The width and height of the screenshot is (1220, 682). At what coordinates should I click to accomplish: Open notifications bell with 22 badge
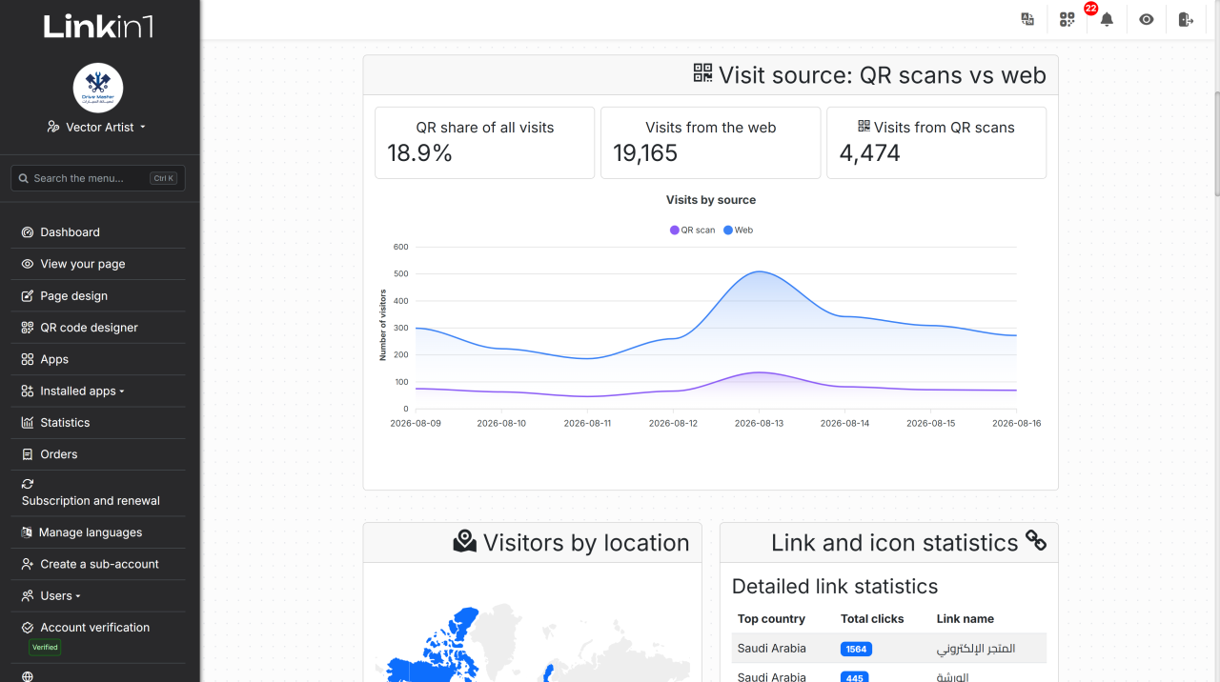[x=1107, y=19]
